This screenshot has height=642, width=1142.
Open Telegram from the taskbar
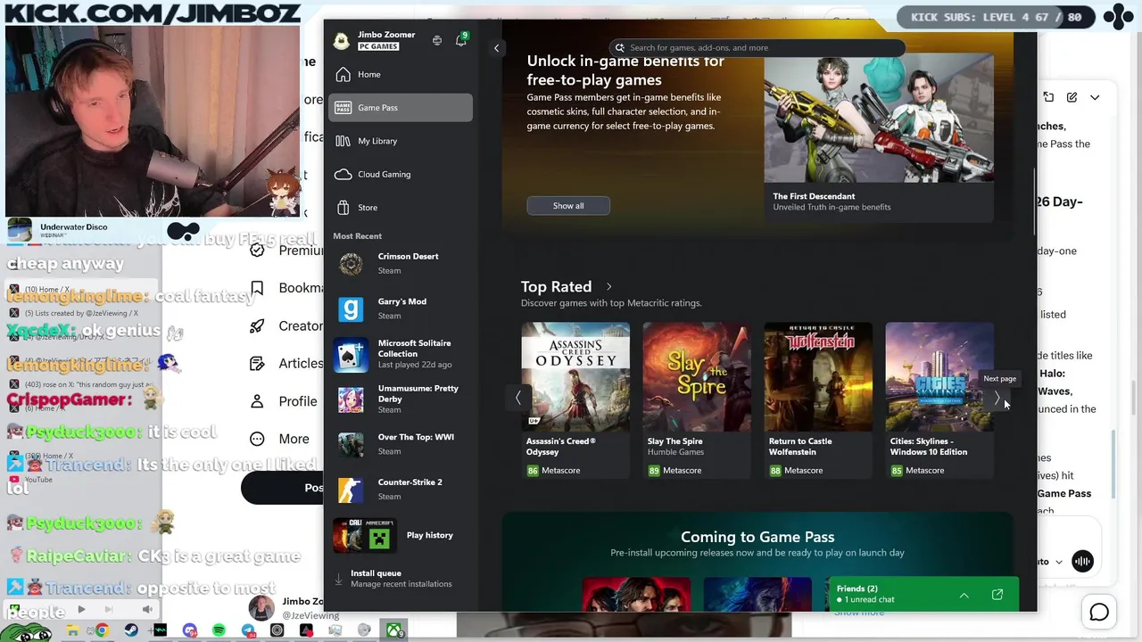pyautogui.click(x=248, y=630)
